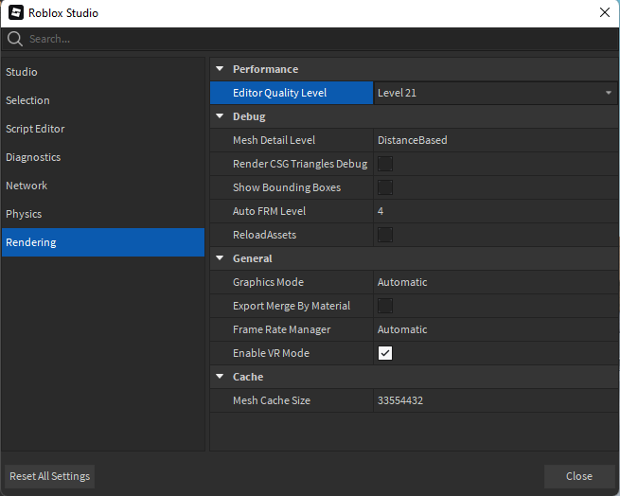The width and height of the screenshot is (620, 496).
Task: Select the Export Merge By Material label
Action: 292,306
